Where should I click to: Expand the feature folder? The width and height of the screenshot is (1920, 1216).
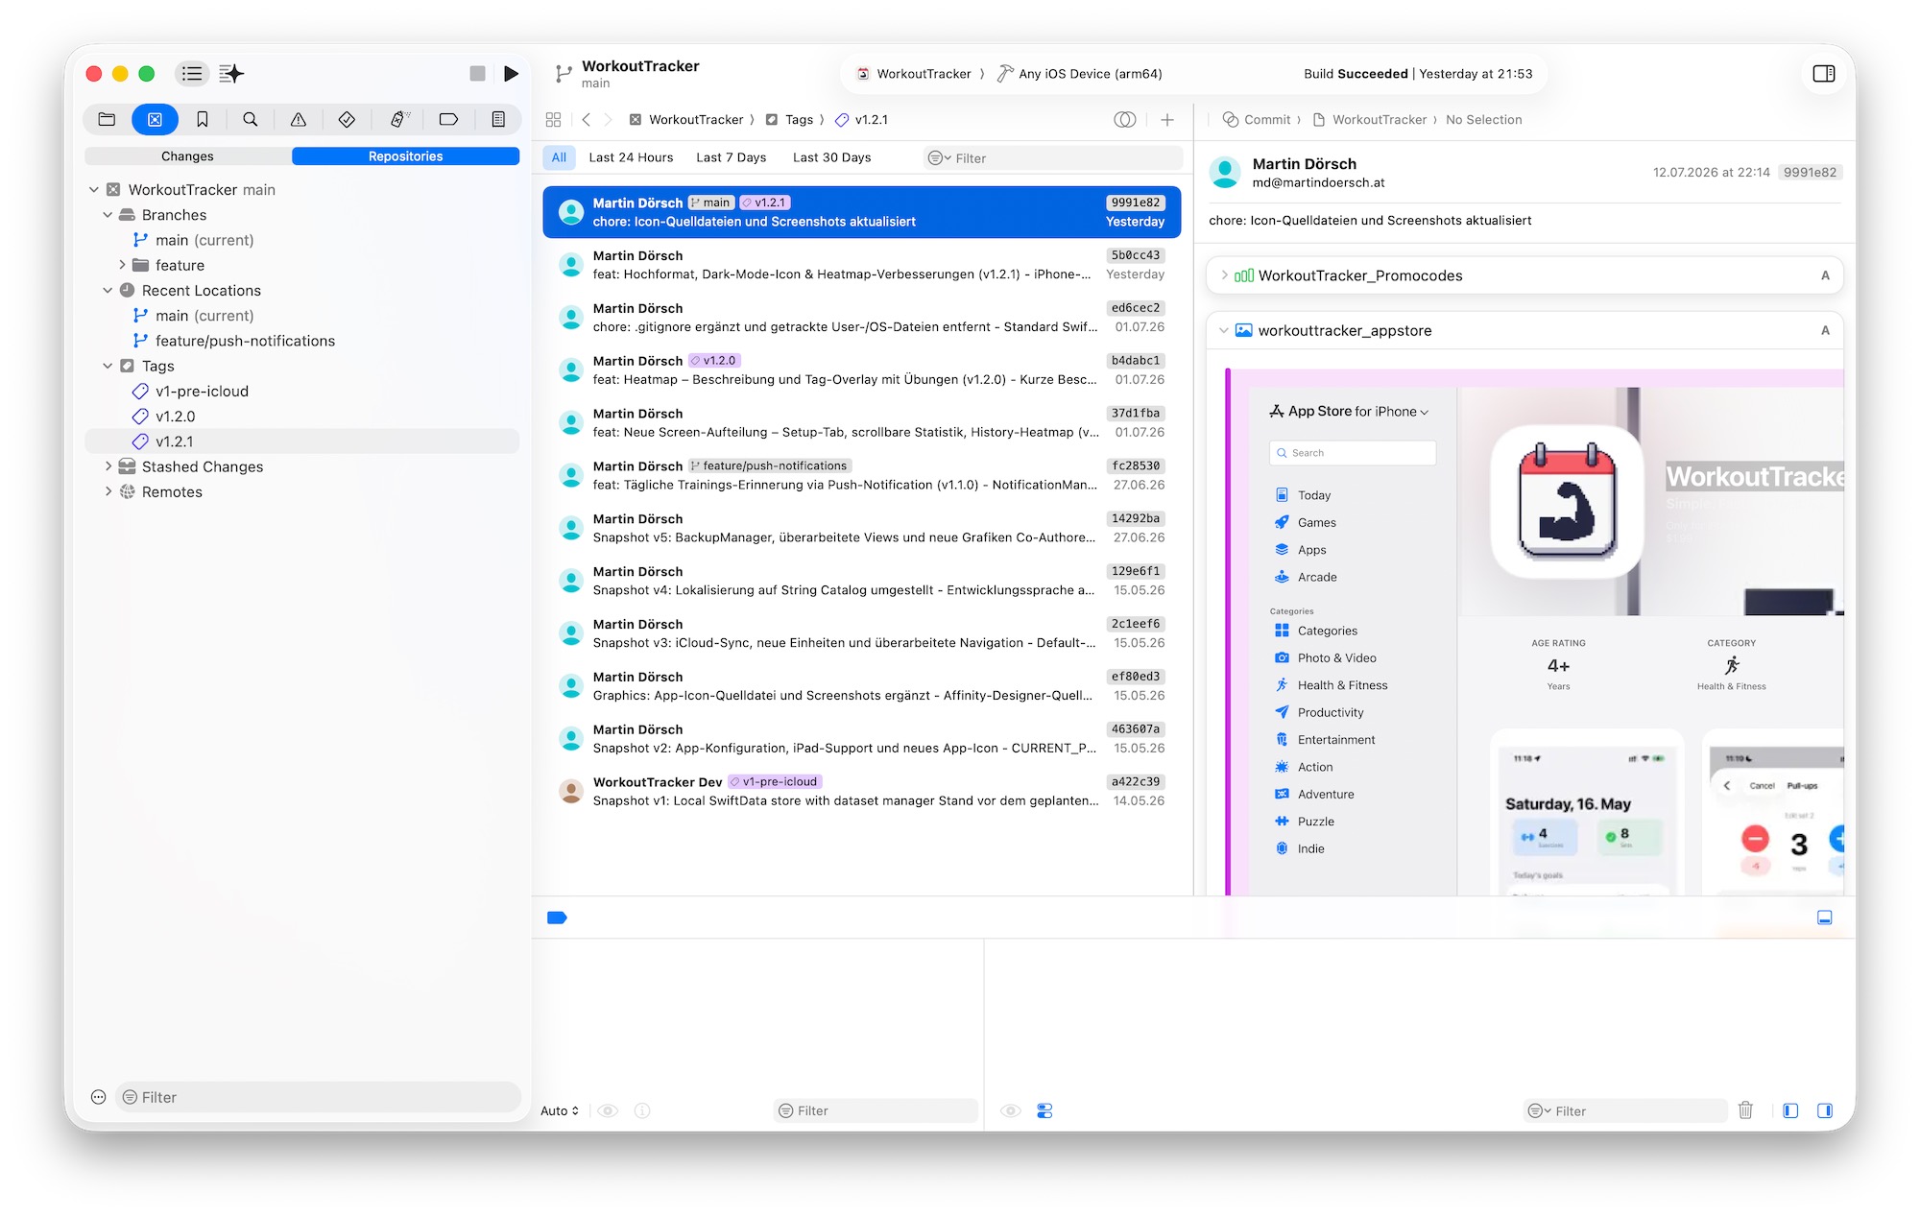tap(122, 265)
